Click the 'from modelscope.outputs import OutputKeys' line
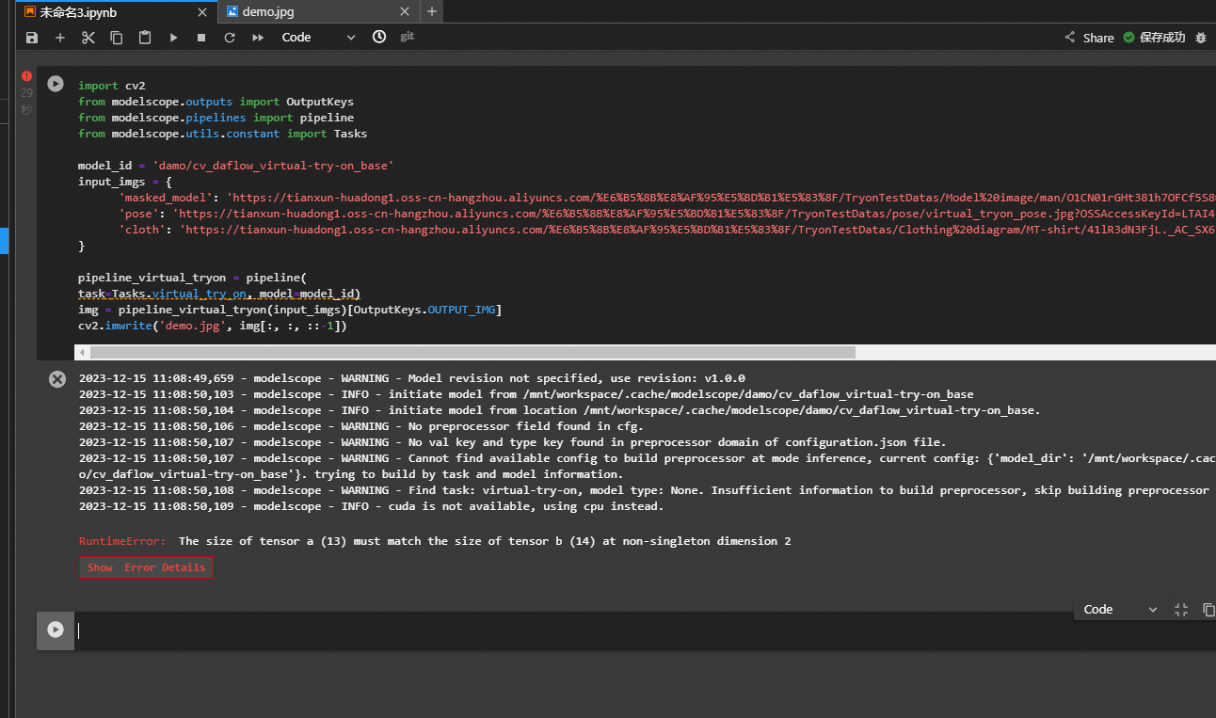Viewport: 1216px width, 718px height. [x=216, y=102]
